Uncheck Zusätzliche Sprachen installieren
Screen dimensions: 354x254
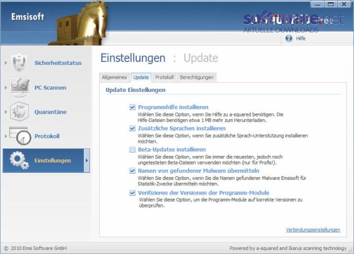(132, 129)
